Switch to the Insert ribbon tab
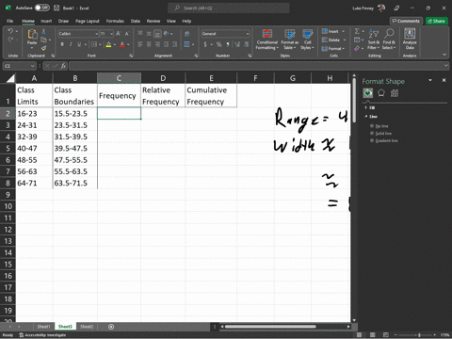The width and height of the screenshot is (452, 339). [46, 21]
